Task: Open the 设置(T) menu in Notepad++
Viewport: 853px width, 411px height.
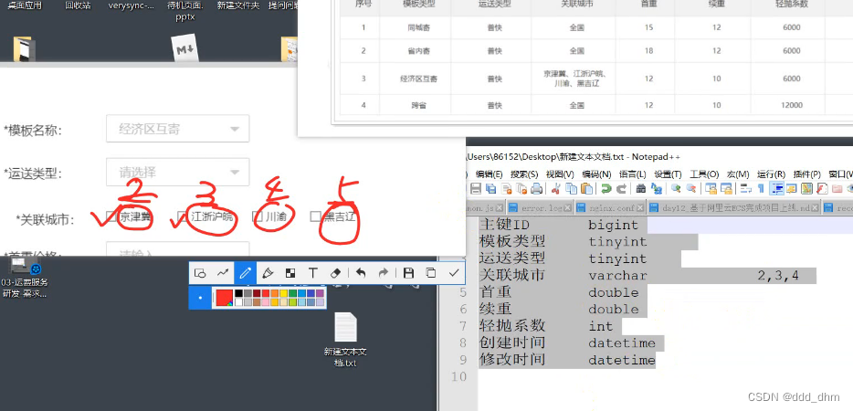Action: point(668,174)
